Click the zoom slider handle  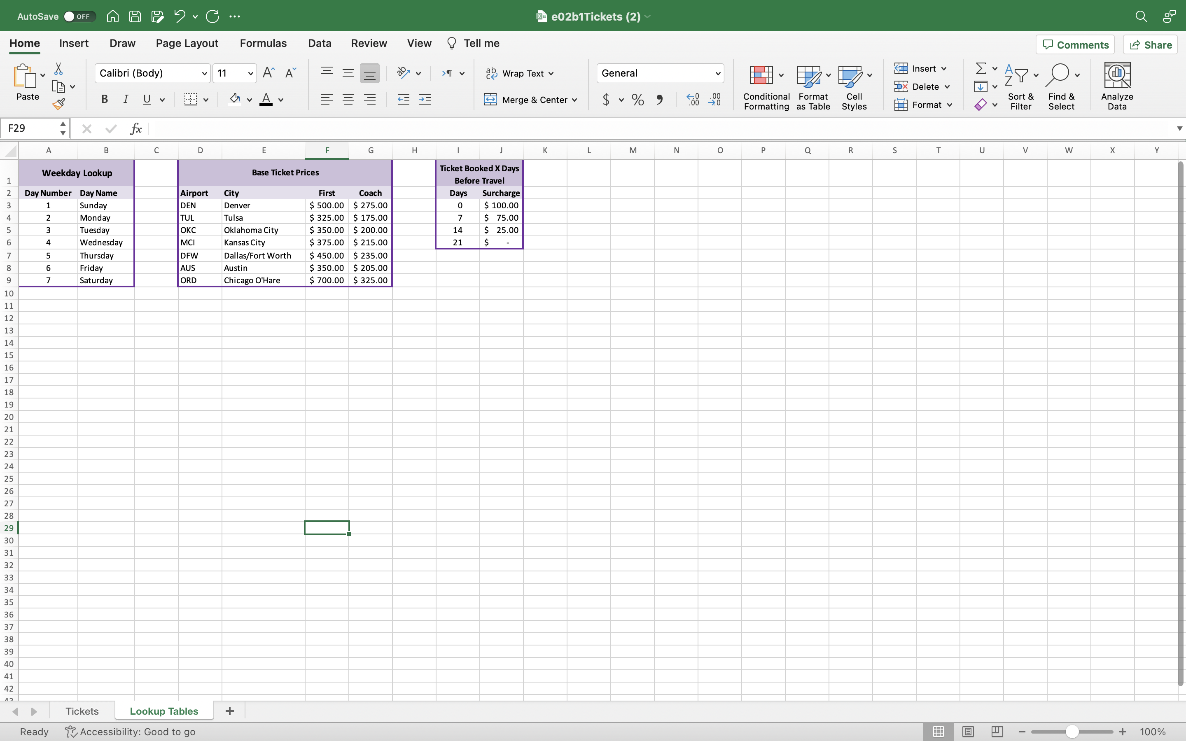click(x=1072, y=731)
